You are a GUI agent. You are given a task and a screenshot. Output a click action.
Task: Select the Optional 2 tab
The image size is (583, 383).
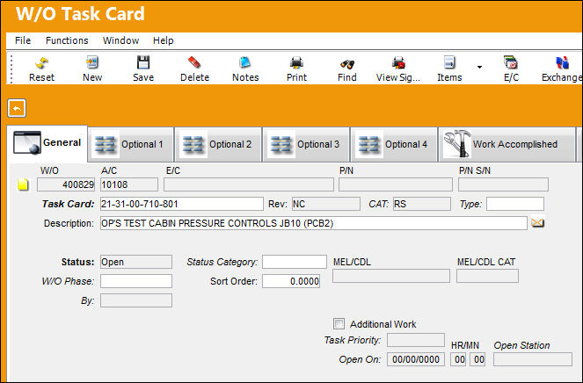pos(219,144)
